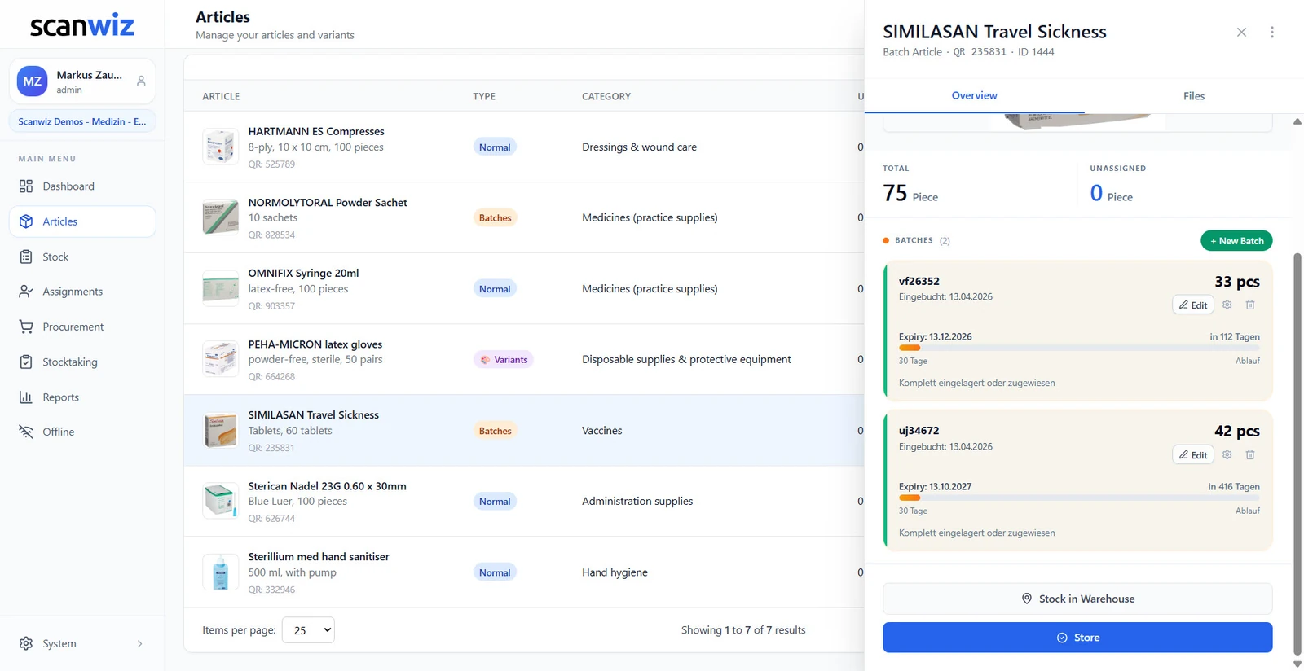
Task: Click the HARTMANN ES Compresses thumbnail
Action: 220,147
